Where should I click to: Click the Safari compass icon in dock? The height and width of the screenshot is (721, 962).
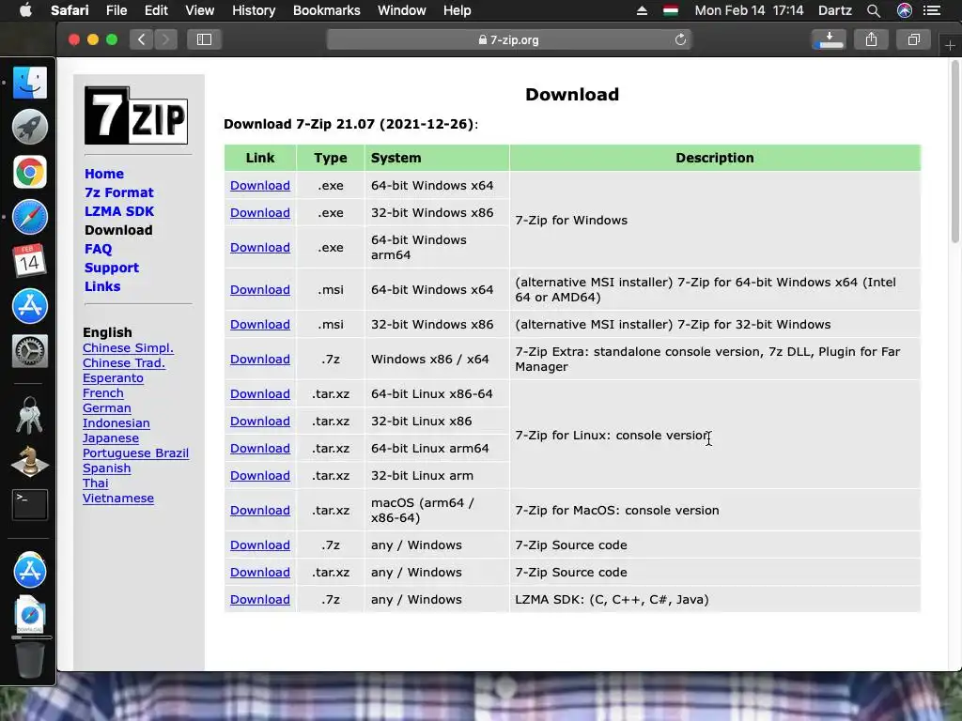pos(29,217)
